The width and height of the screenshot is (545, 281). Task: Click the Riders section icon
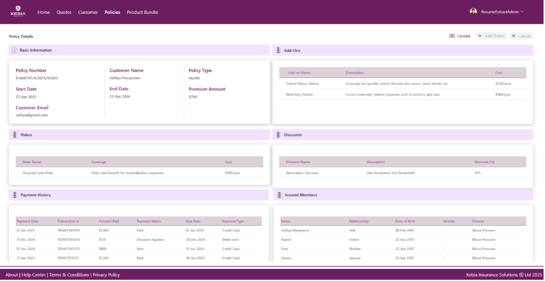tap(15, 135)
